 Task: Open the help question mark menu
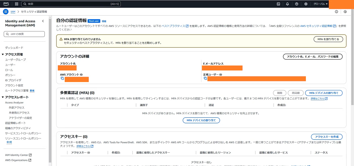point(296,4)
